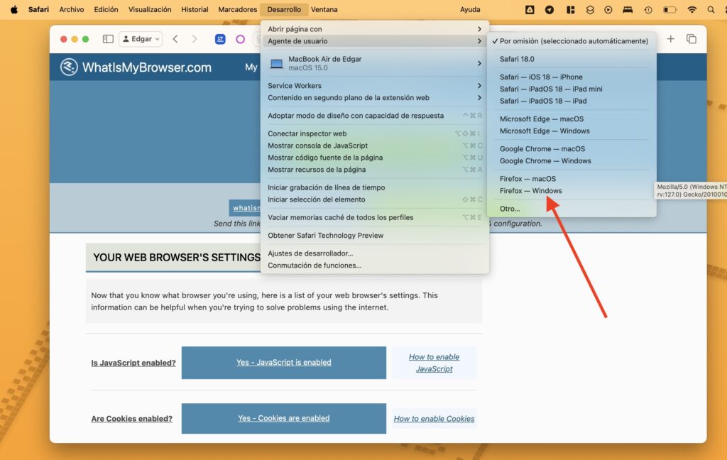Open the Historial menu
Image resolution: width=727 pixels, height=460 pixels.
(x=195, y=9)
